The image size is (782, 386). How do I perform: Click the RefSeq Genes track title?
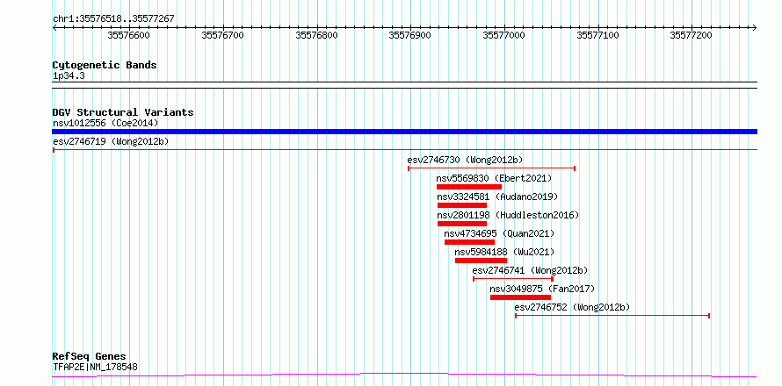pyautogui.click(x=90, y=357)
